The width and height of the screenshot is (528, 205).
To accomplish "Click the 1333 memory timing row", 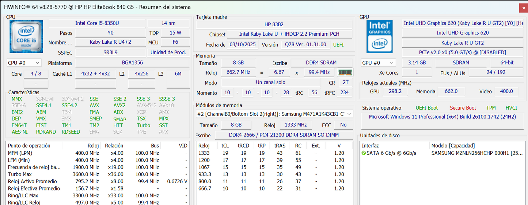I will 274,153.
